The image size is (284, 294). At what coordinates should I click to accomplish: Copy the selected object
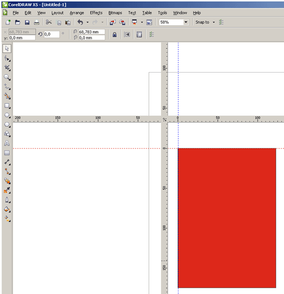click(59, 22)
